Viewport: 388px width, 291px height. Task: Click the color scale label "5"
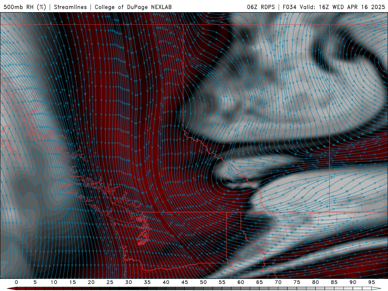pyautogui.click(x=35, y=282)
